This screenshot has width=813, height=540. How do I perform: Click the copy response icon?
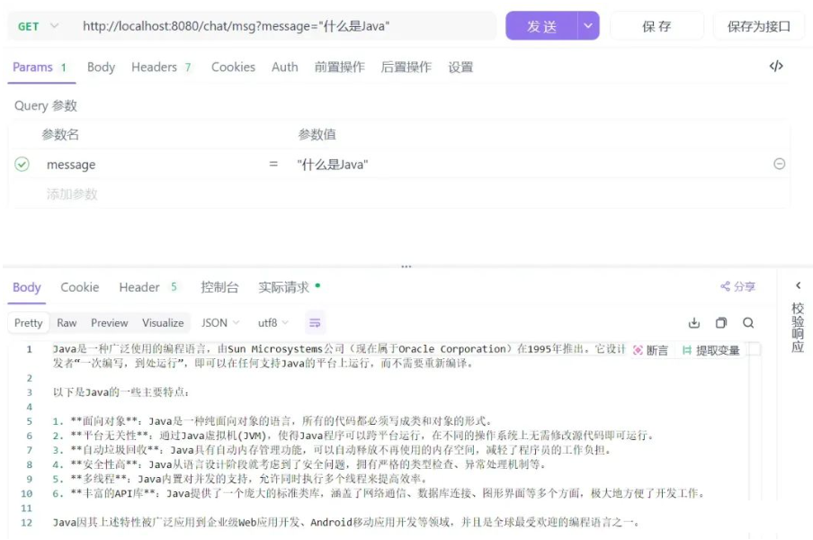720,322
